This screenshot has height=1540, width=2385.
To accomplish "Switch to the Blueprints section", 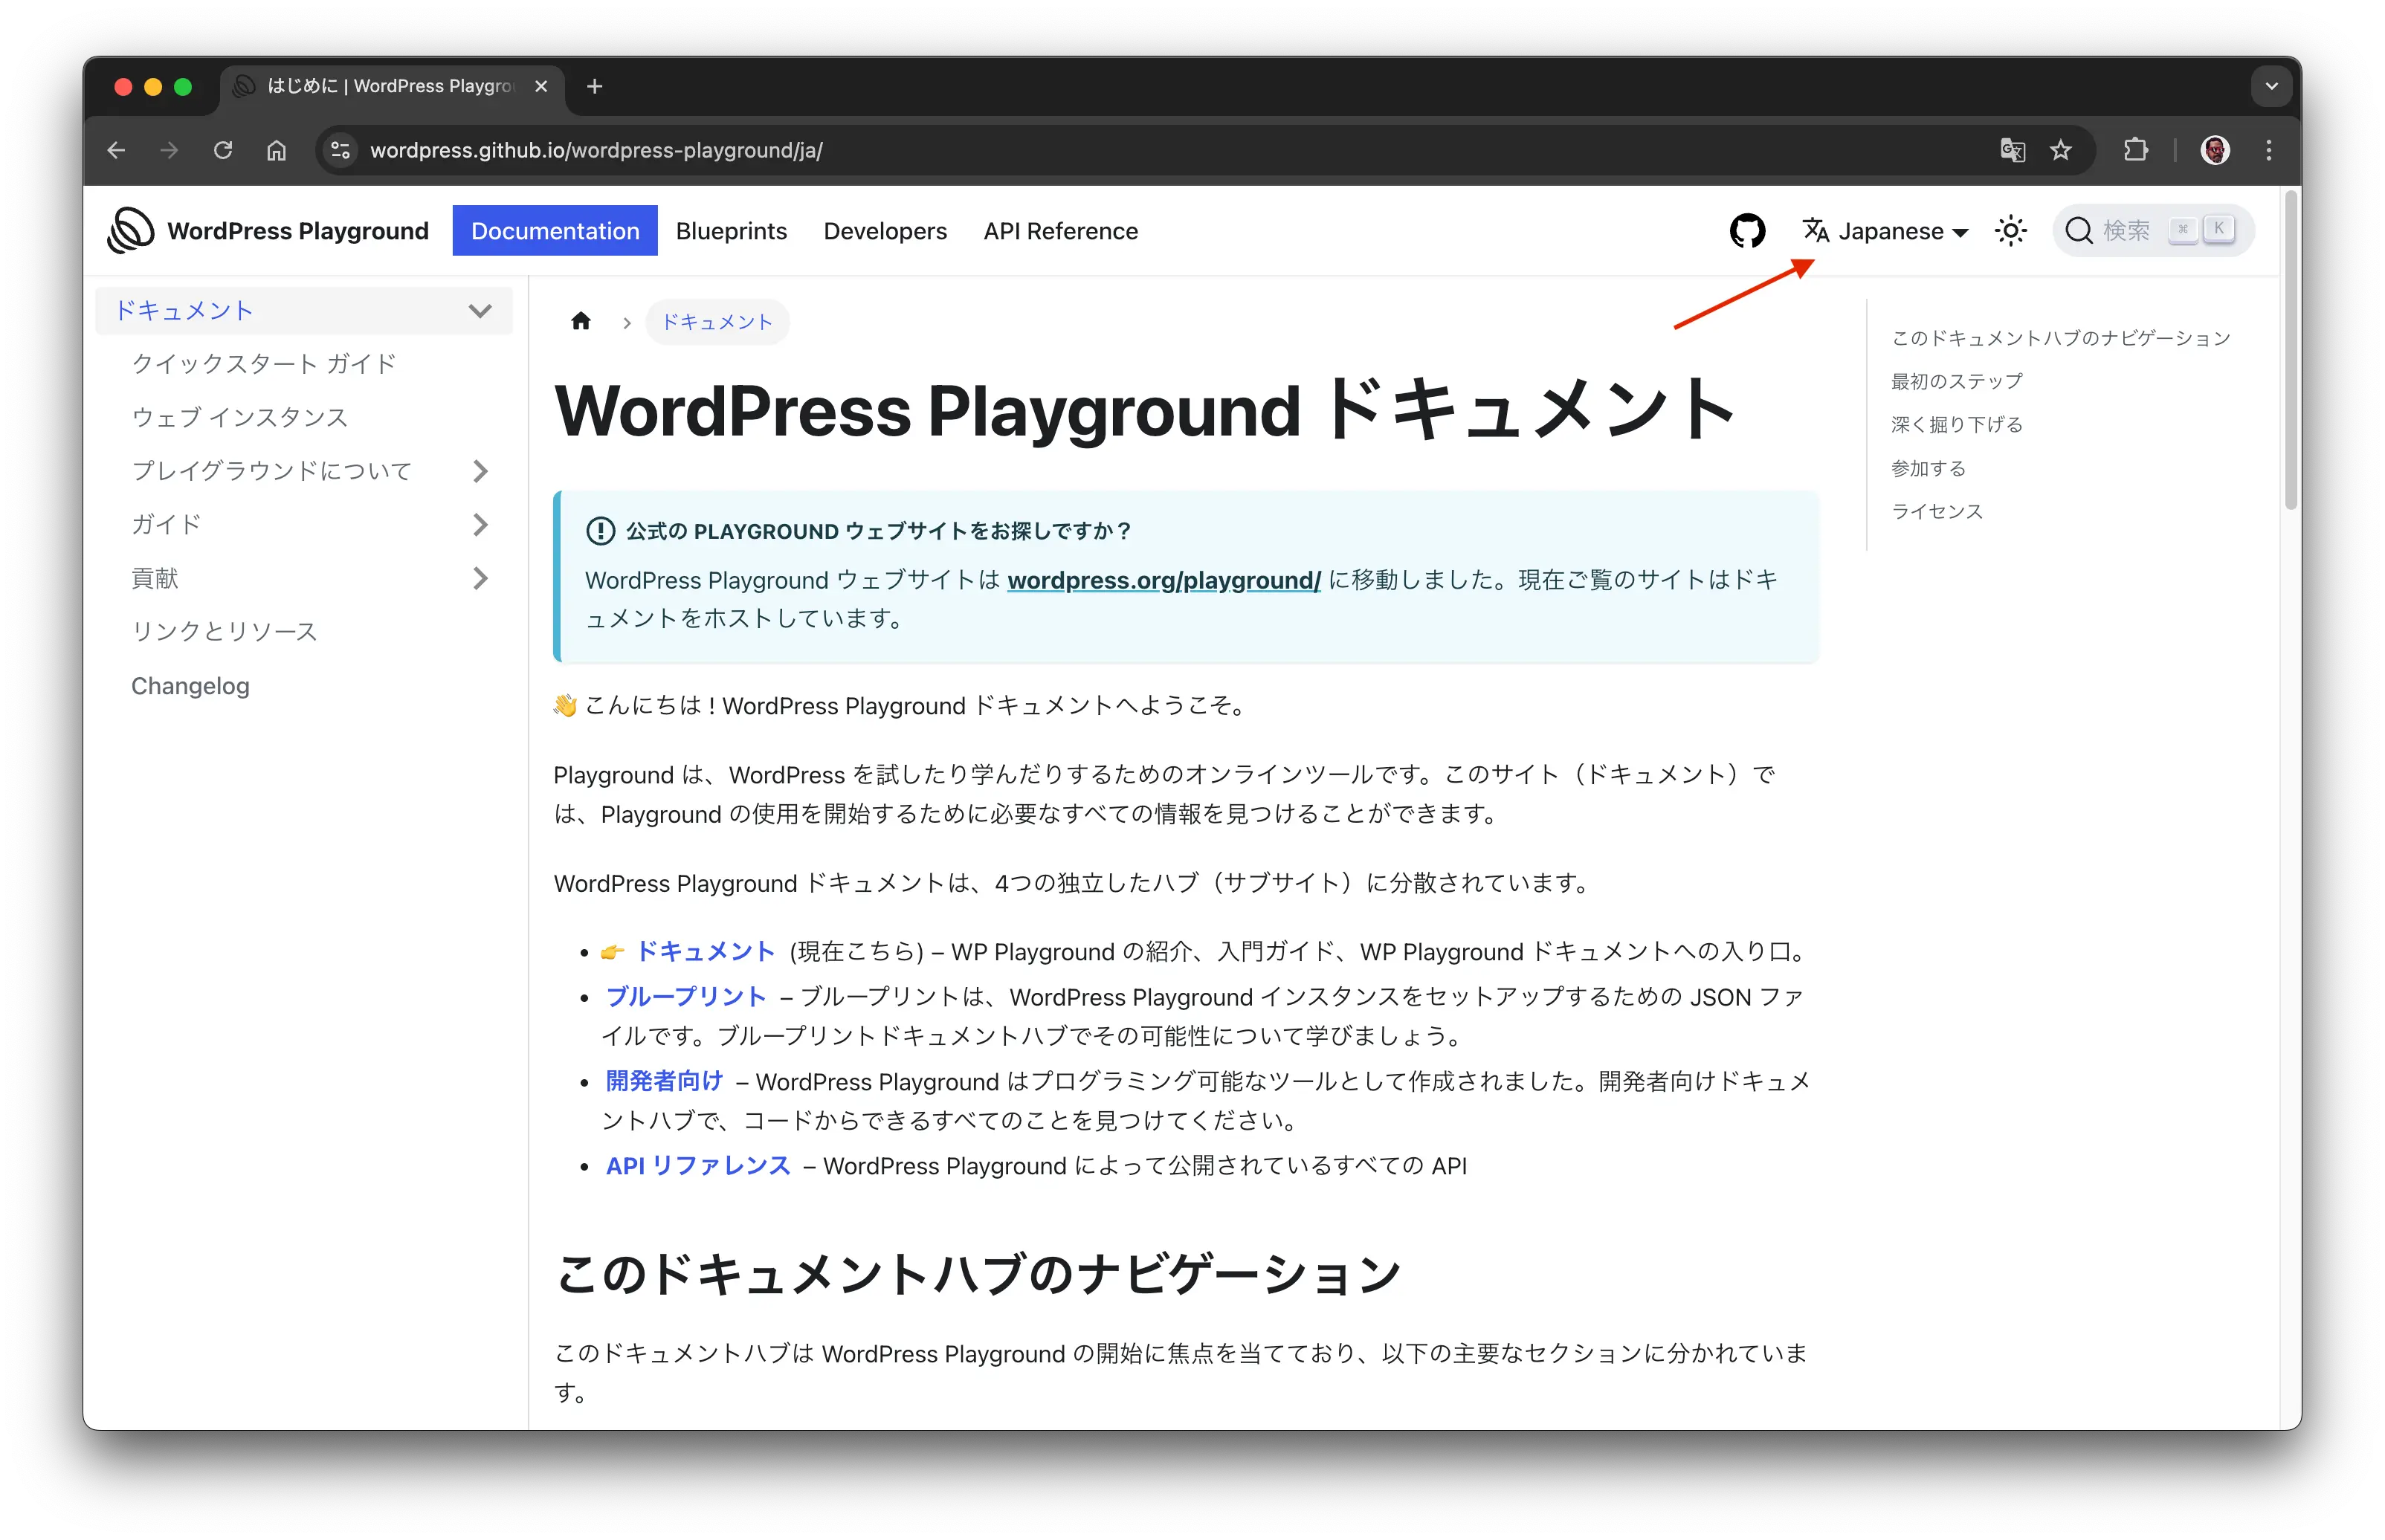I will point(731,230).
